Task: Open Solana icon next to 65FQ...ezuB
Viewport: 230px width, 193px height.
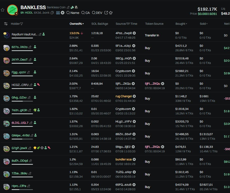Action: pos(134,185)
